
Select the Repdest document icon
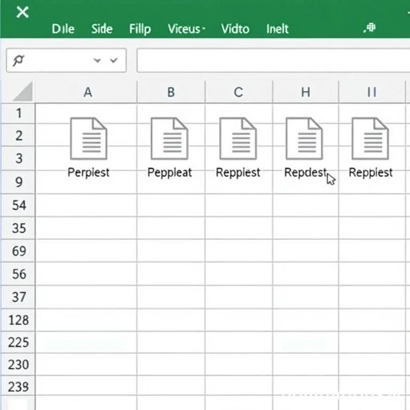(304, 139)
